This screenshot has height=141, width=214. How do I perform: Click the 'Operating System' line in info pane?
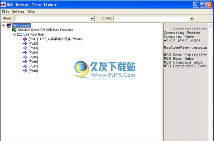[x=182, y=33]
